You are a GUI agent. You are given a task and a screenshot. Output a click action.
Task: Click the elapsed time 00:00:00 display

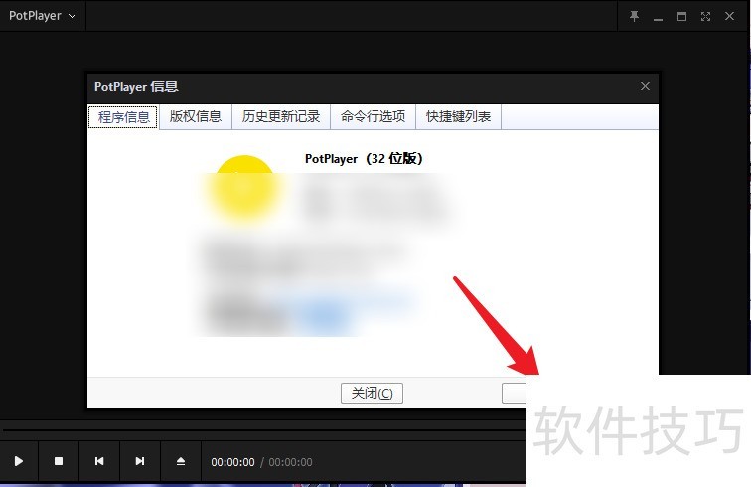(232, 462)
